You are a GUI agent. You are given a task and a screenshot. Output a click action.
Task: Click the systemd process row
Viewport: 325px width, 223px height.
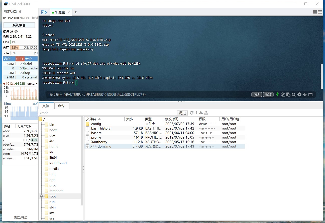coord(20,77)
